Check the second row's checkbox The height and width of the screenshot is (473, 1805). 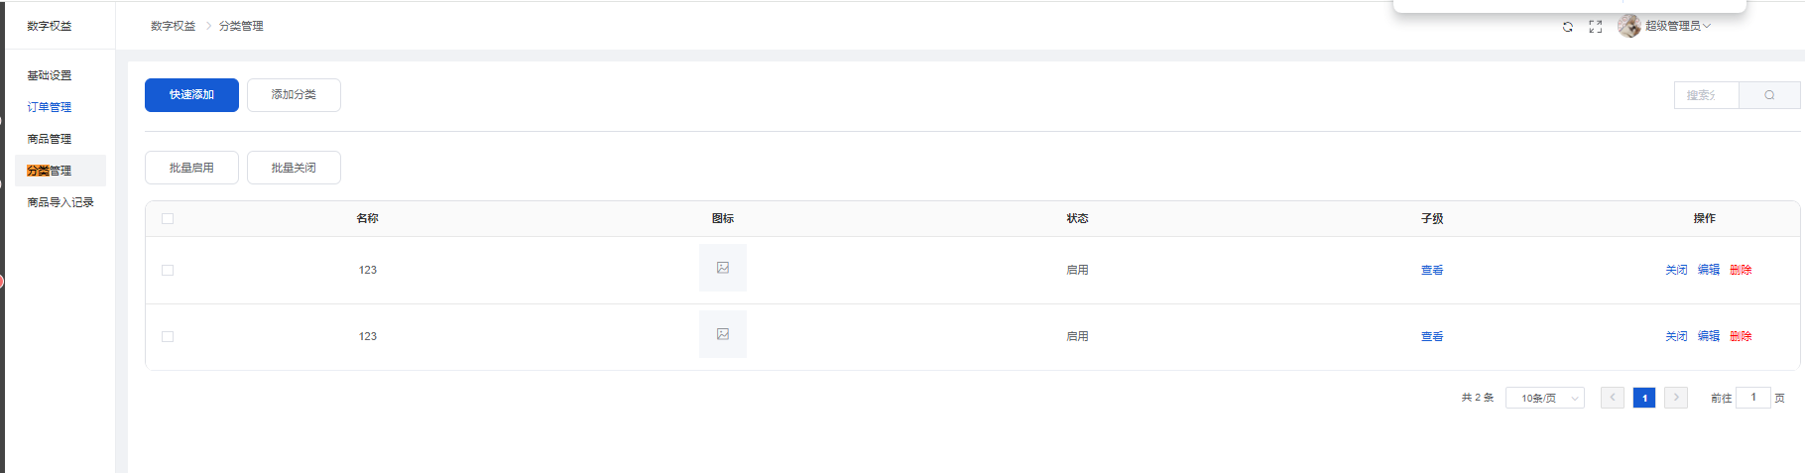tap(168, 336)
